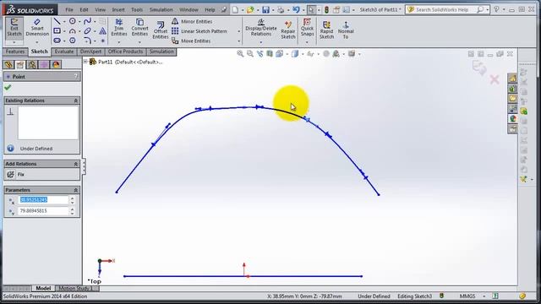Open the Line tool dropdown arrow
This screenshot has height=304, width=541.
(64, 22)
